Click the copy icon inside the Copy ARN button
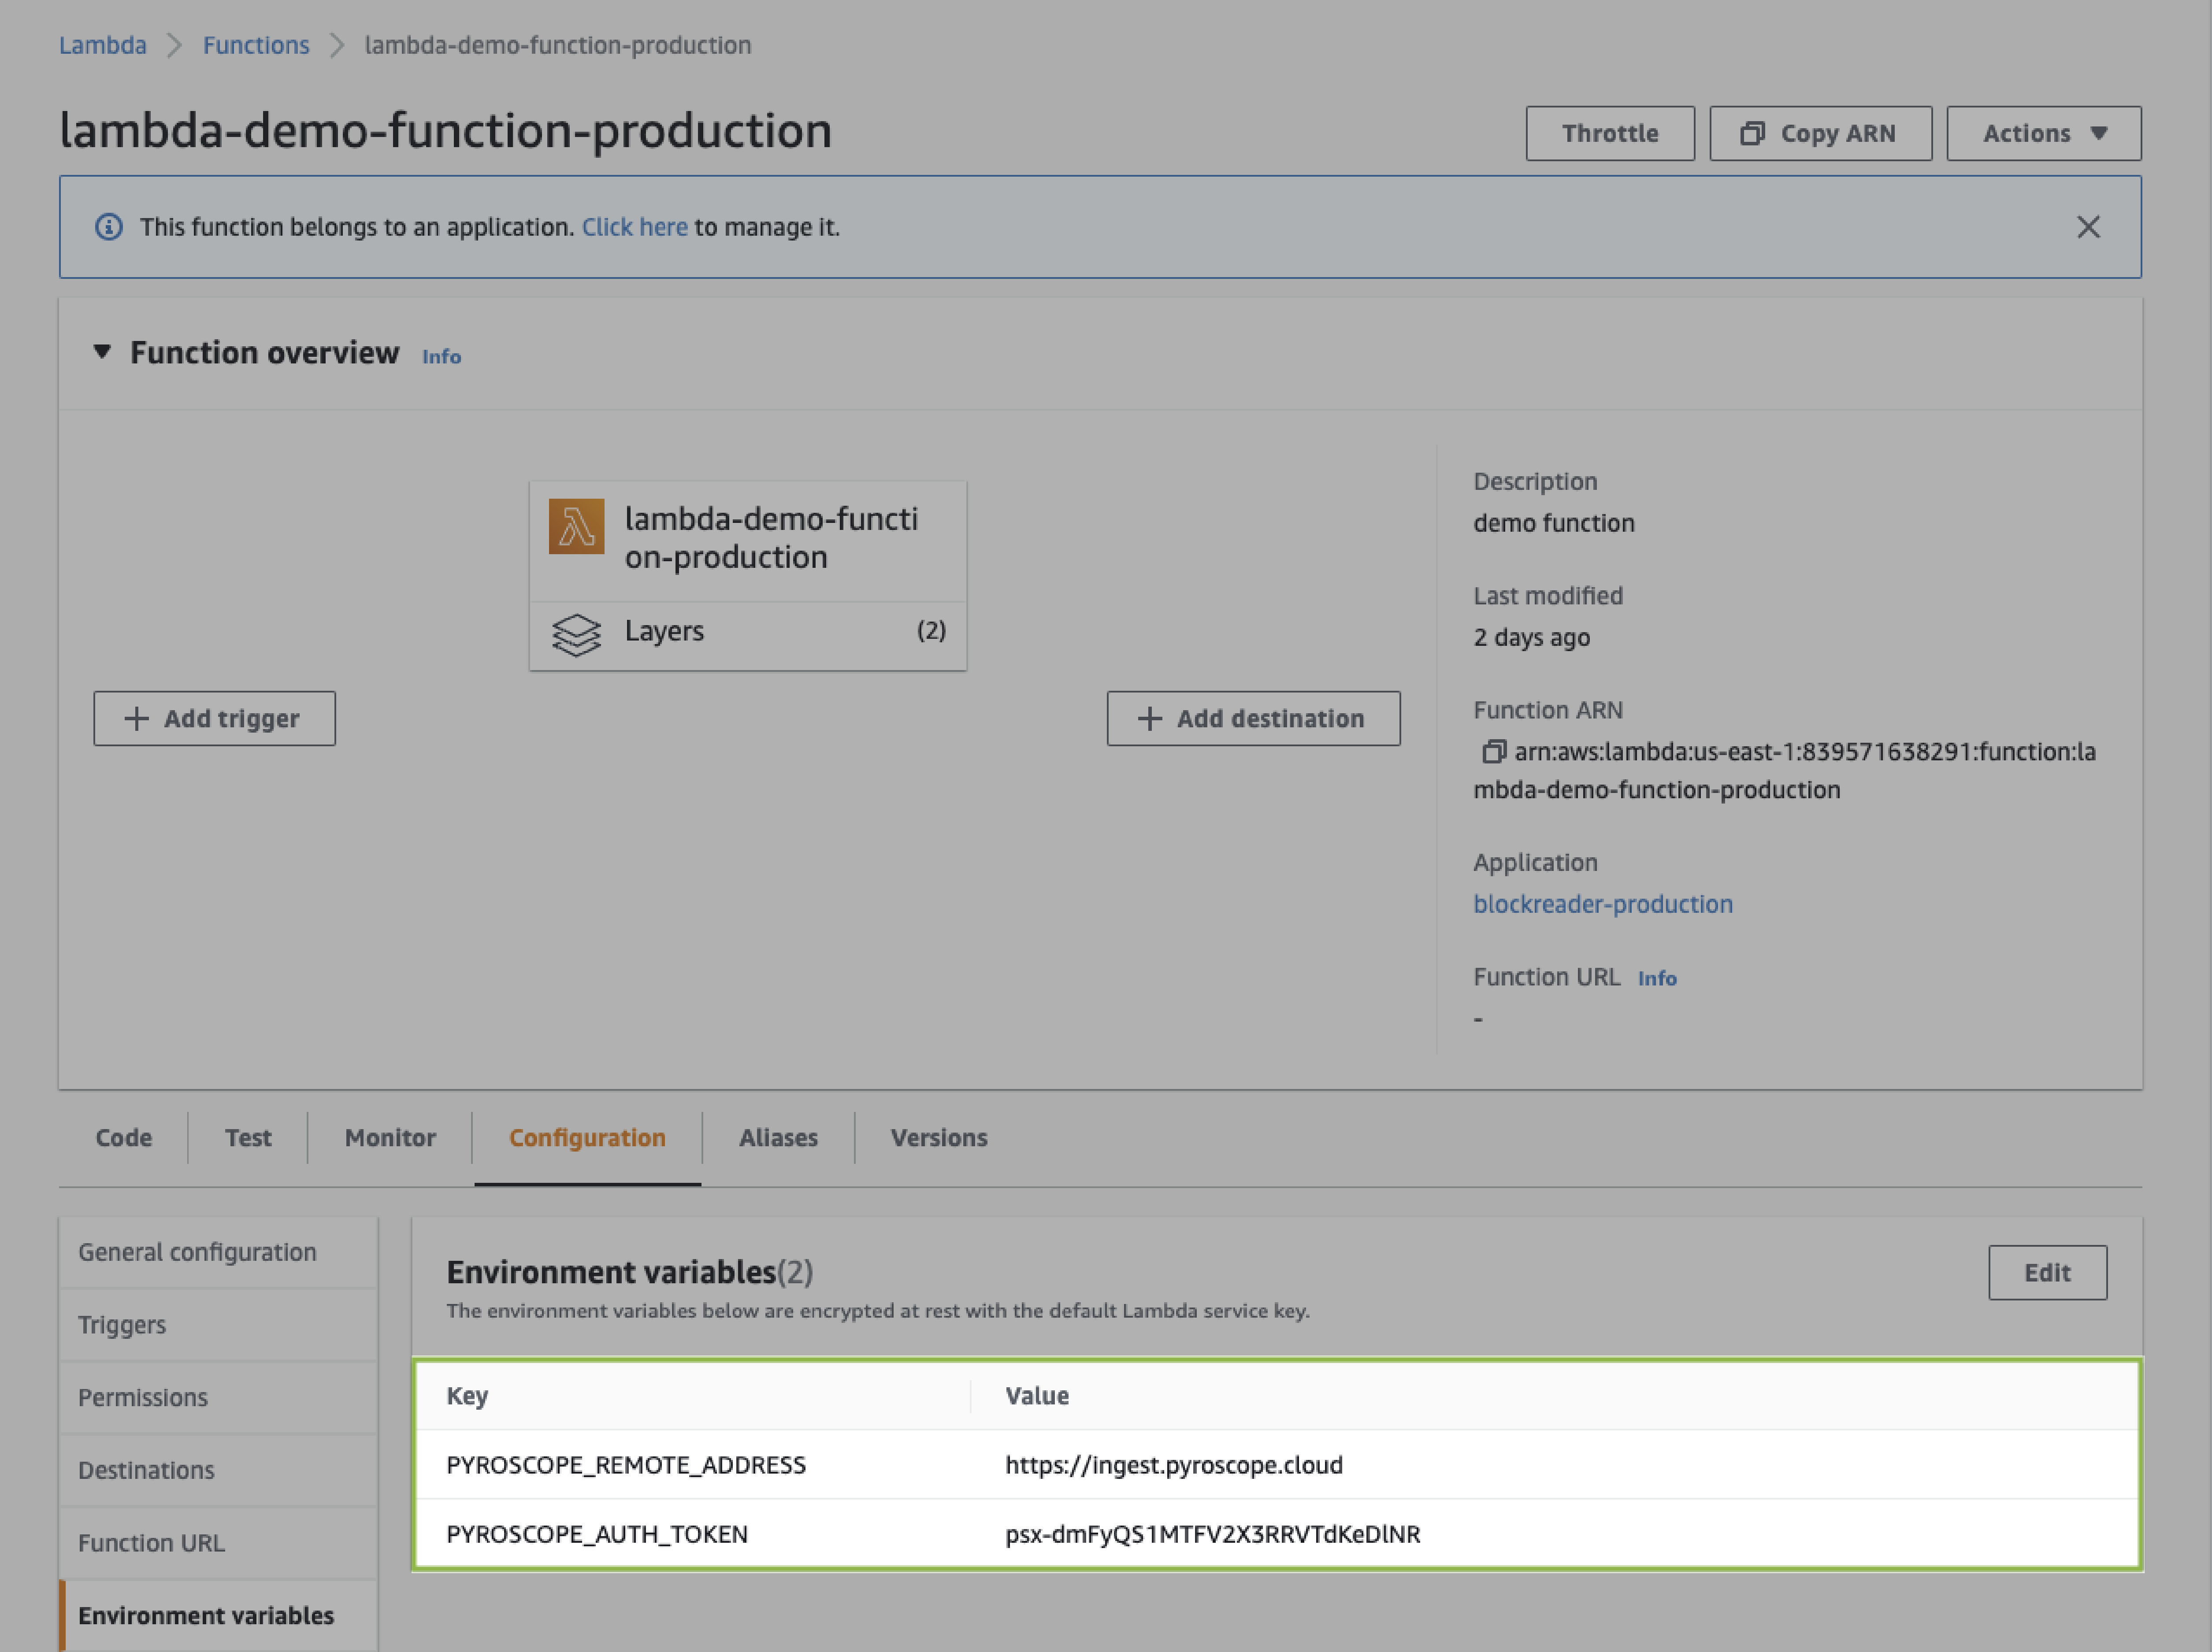The image size is (2212, 1652). click(1752, 133)
